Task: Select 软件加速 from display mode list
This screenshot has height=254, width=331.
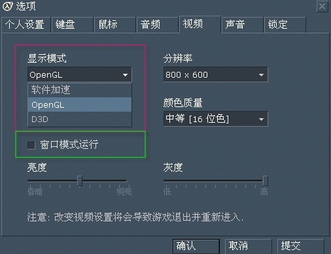Action: pyautogui.click(x=80, y=90)
